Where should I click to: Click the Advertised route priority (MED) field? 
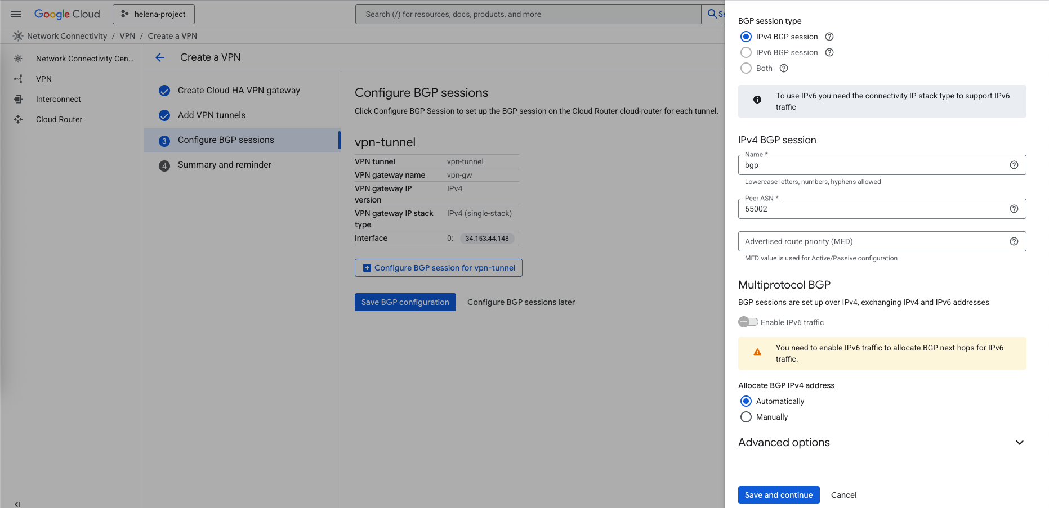873,241
